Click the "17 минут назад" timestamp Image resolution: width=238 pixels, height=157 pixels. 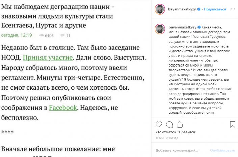[x=167, y=138]
